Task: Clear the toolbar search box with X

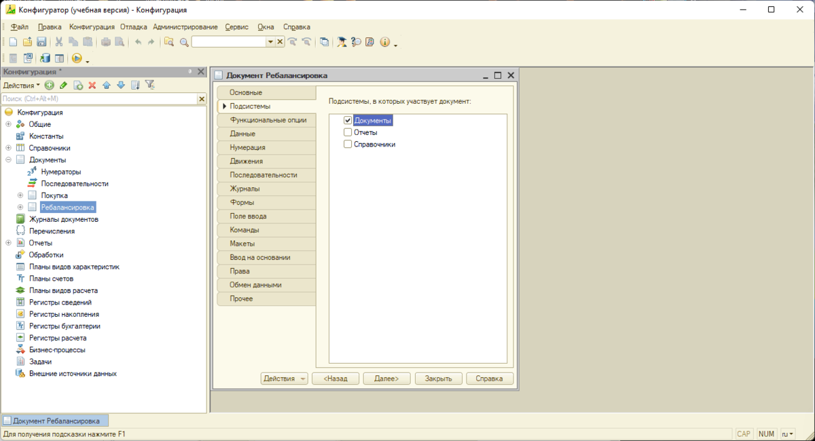Action: [280, 42]
